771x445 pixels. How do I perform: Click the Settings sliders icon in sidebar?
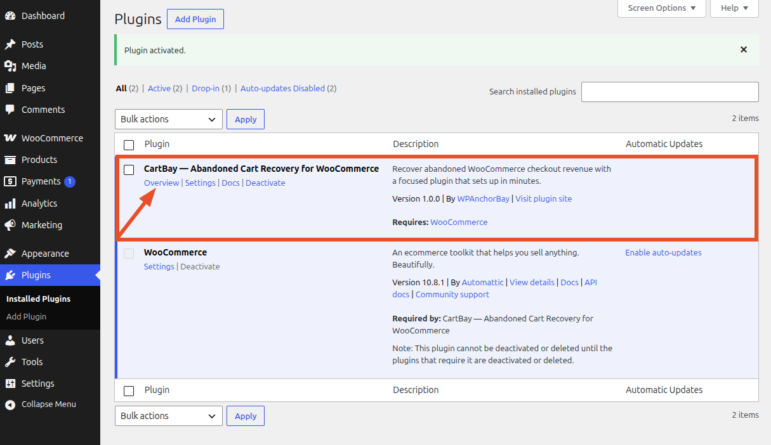click(x=10, y=384)
